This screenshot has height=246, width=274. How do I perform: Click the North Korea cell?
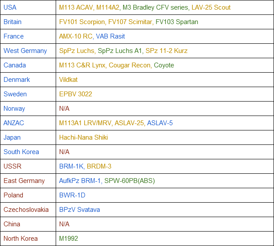[28, 239]
